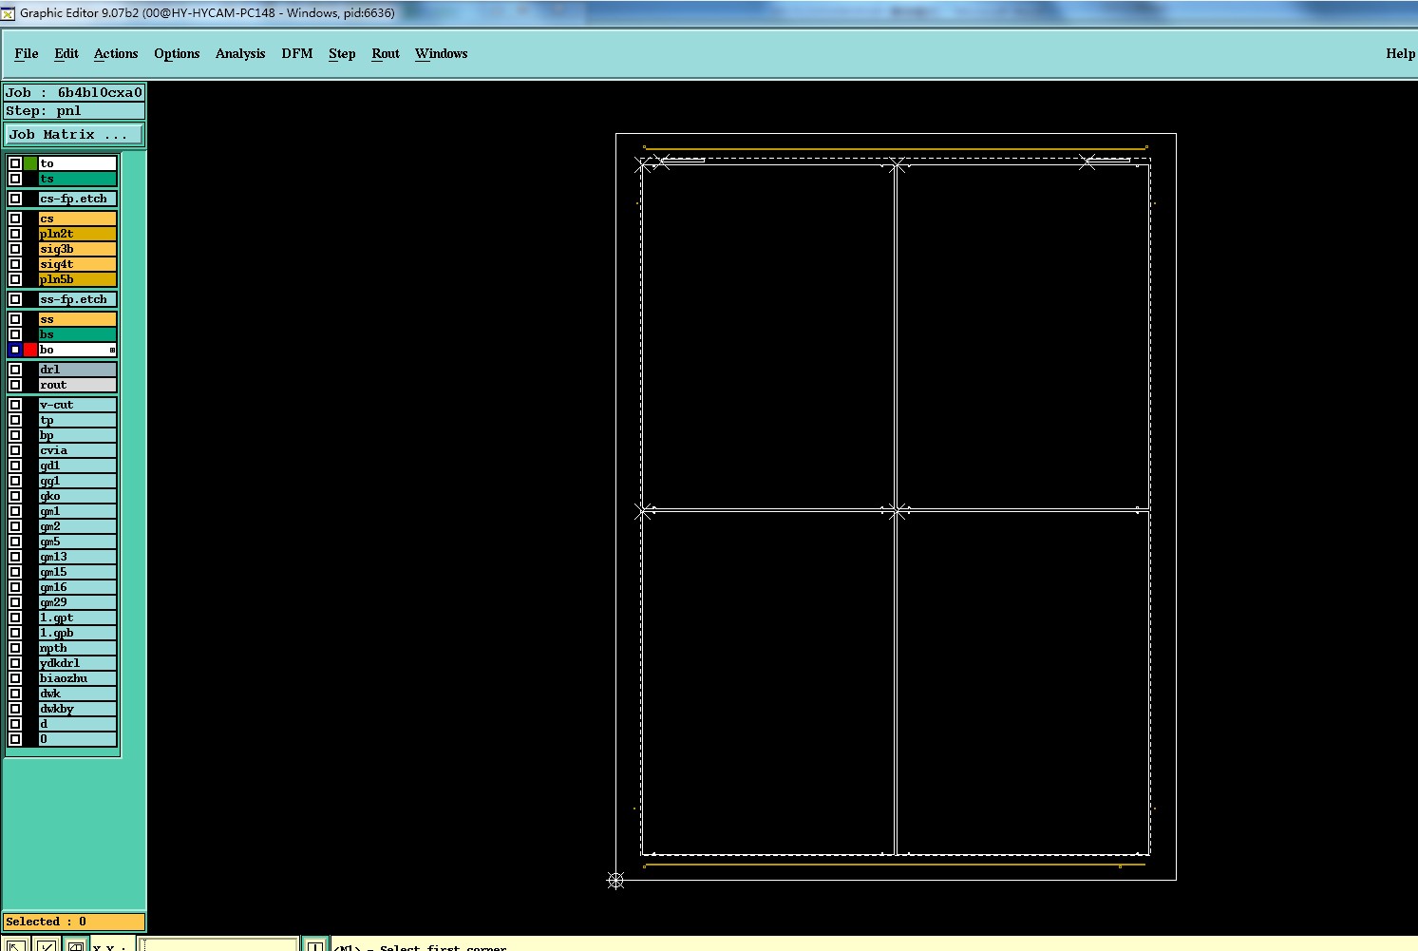The width and height of the screenshot is (1418, 951).
Task: Select the 1.gpt layer name
Action: (77, 618)
